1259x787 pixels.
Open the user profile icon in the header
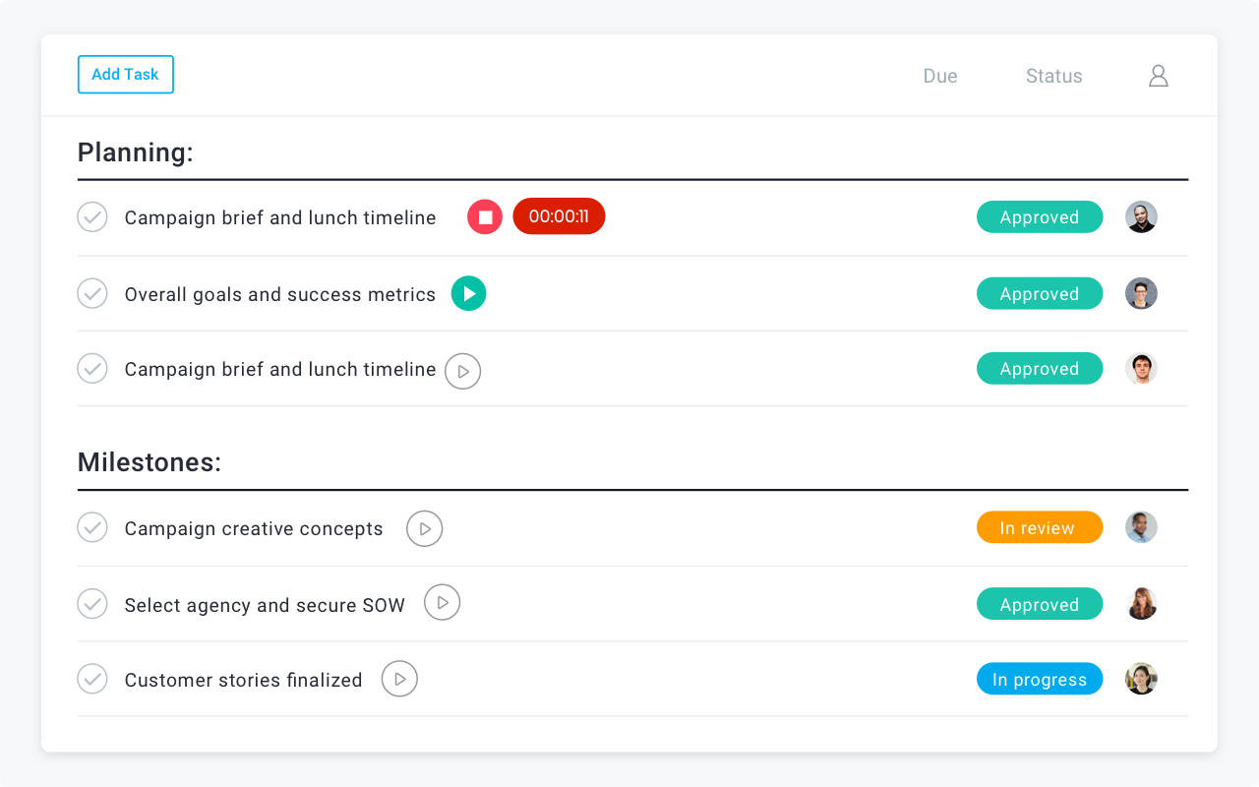tap(1158, 75)
